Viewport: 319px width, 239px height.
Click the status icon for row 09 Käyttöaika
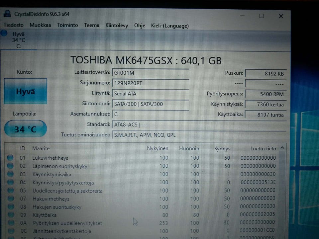coord(11,215)
